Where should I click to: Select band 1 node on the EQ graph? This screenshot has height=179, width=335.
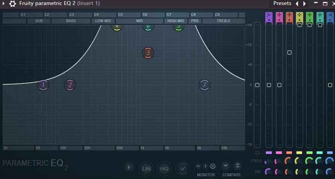click(x=43, y=85)
